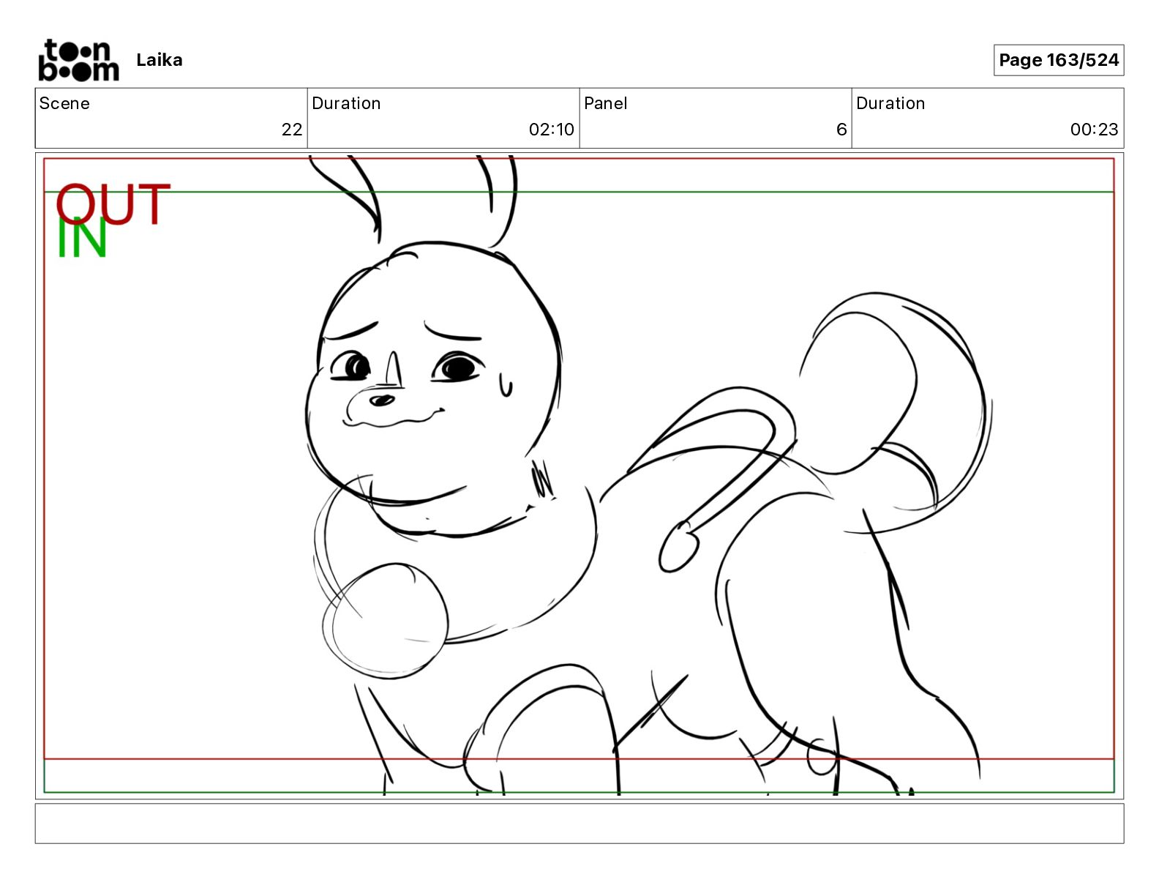Click the Page 163/524 indicator
The width and height of the screenshot is (1159, 896).
pos(1058,60)
